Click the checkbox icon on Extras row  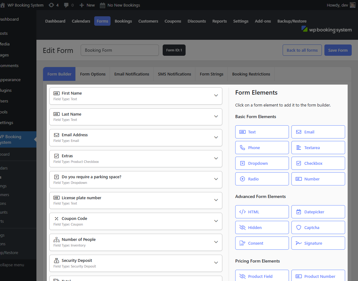point(57,156)
